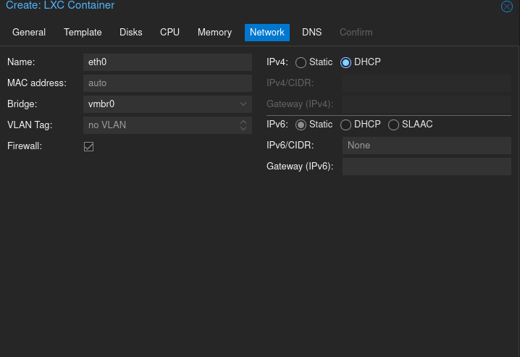
Task: Click the Network tab
Action: 267,32
